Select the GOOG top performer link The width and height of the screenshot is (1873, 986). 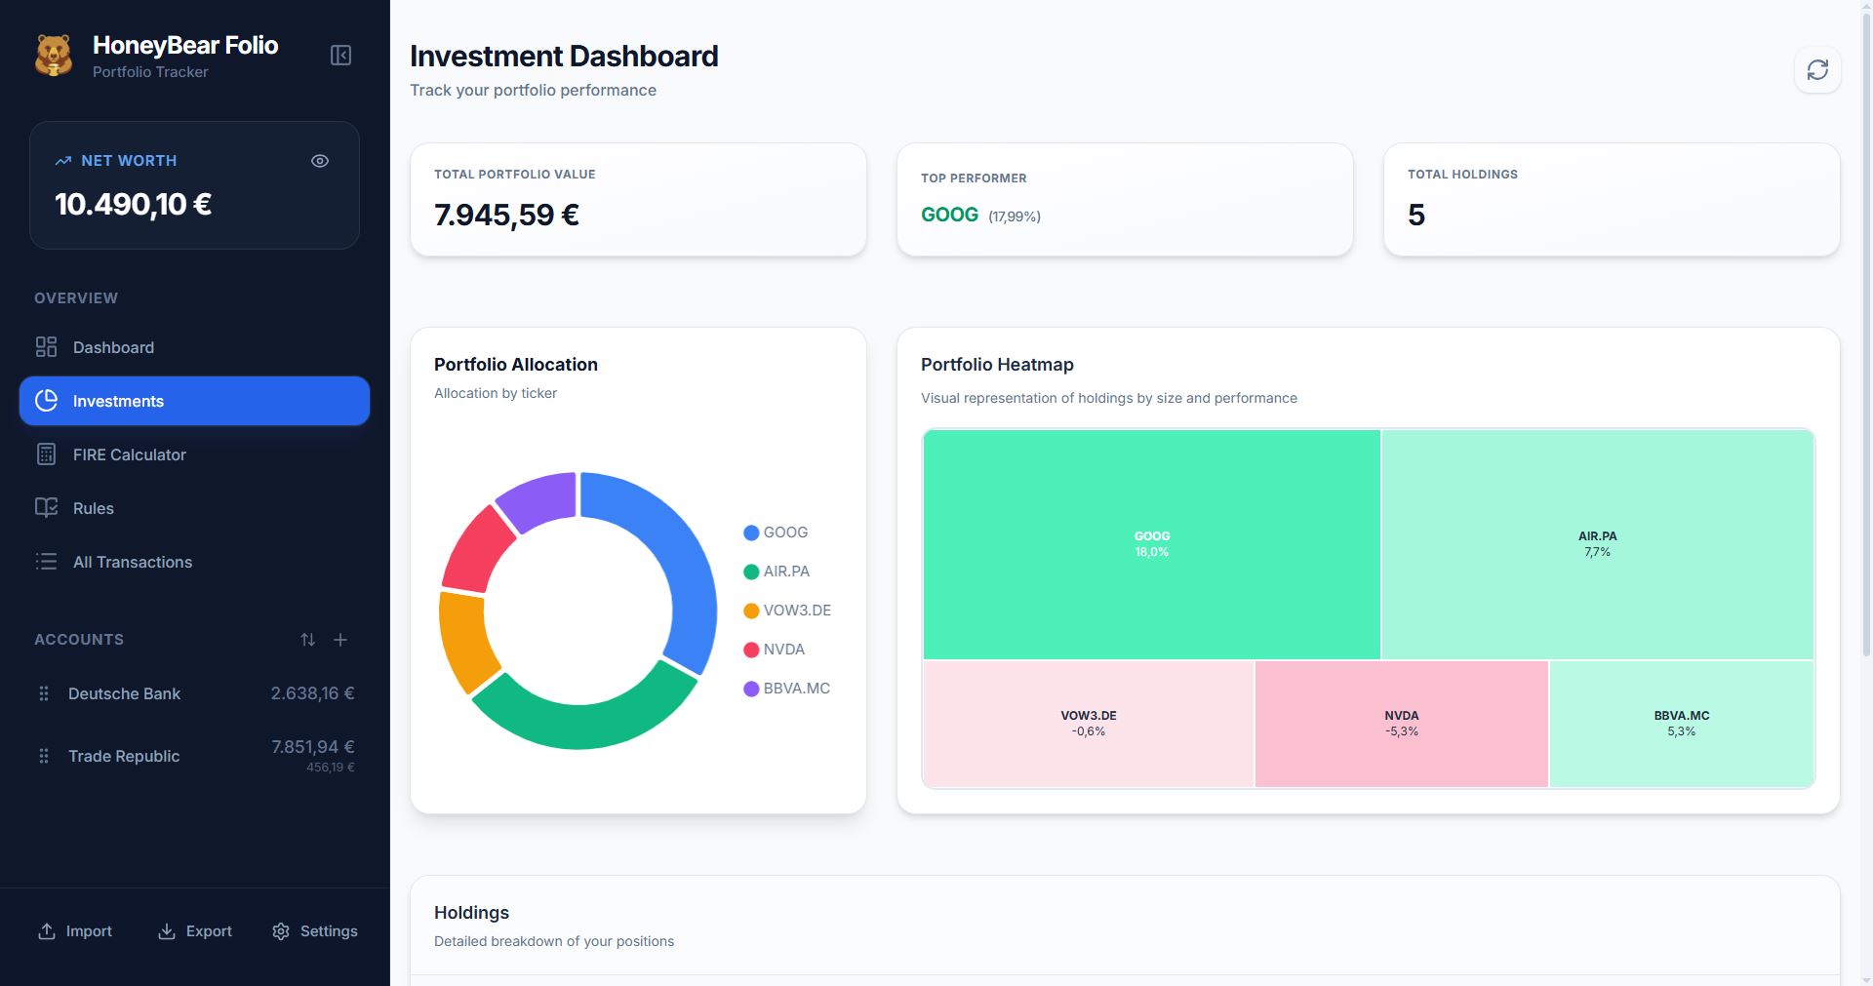point(948,214)
